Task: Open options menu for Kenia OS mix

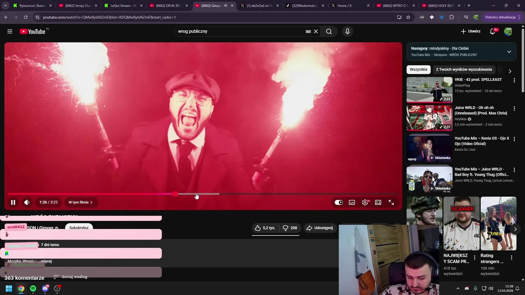Action: 514,139
